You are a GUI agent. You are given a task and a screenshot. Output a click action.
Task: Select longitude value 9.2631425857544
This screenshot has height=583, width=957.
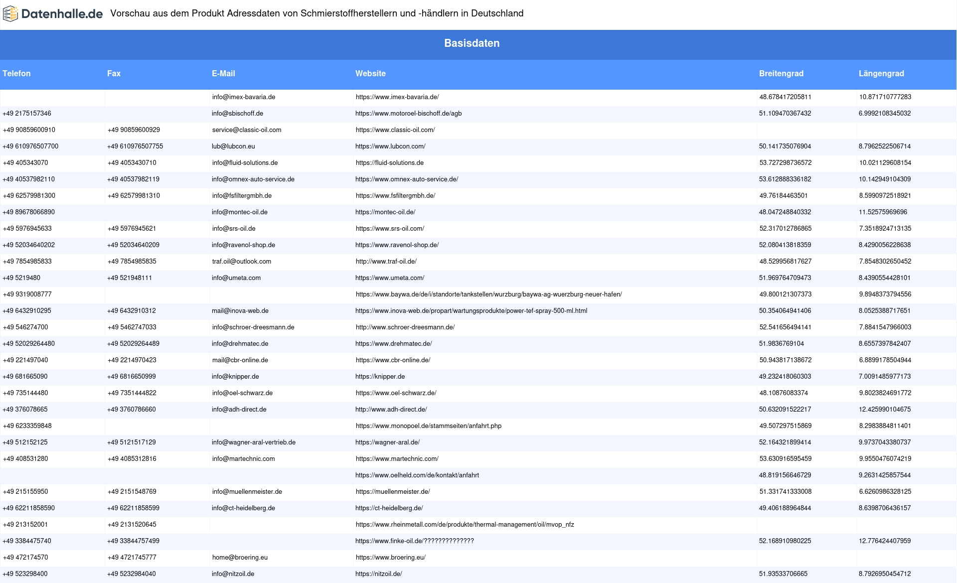click(x=885, y=475)
